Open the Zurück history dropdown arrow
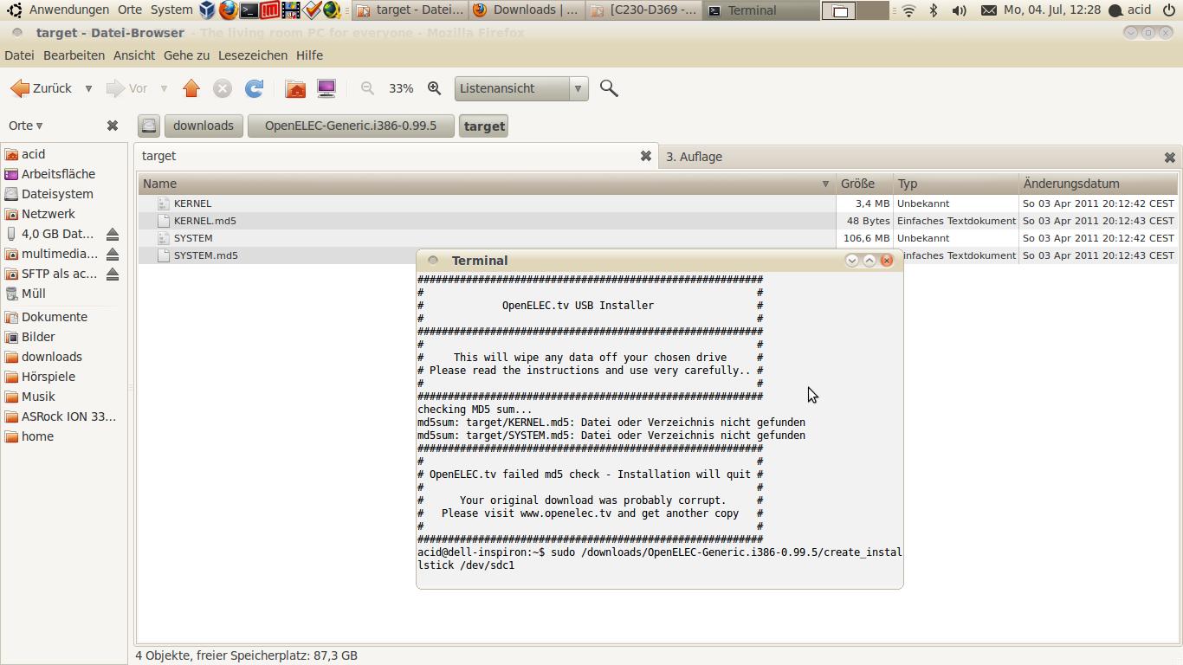Screen dimensions: 1183x665 (x=88, y=88)
